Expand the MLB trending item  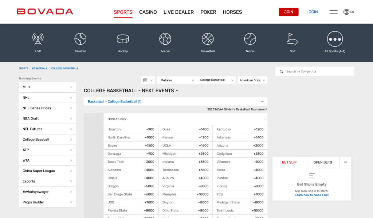47,87
